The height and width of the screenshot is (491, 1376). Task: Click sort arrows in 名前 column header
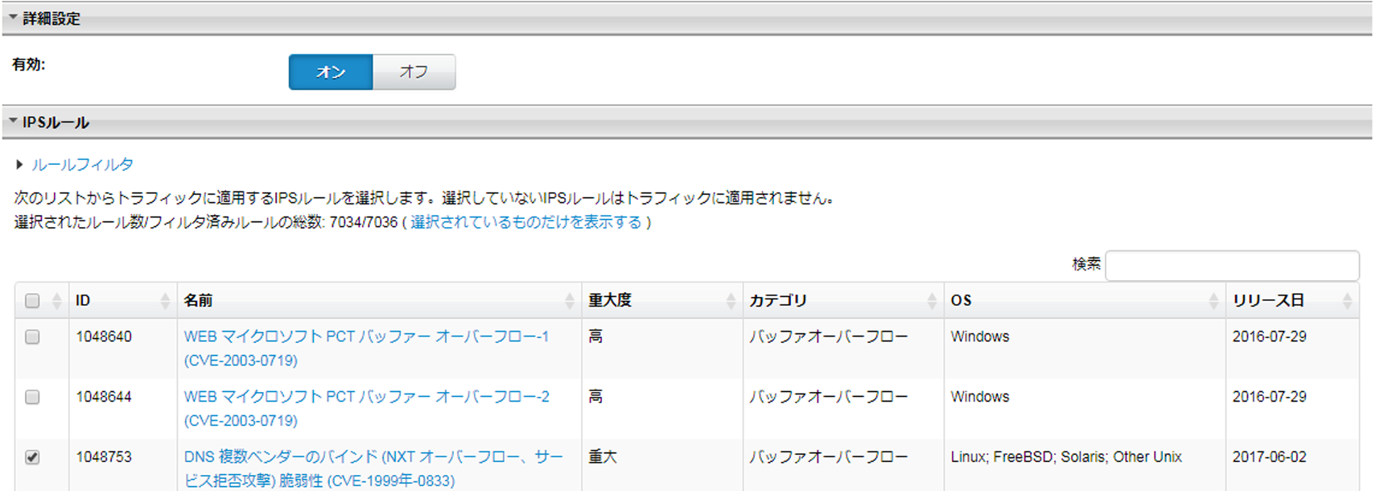point(570,301)
